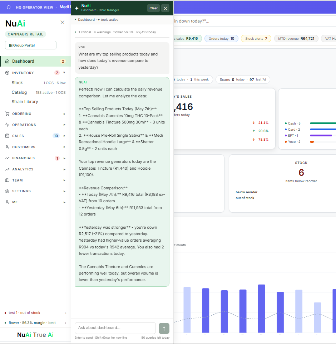
Task: Click chevron next to flower margin row
Action: [66, 323]
